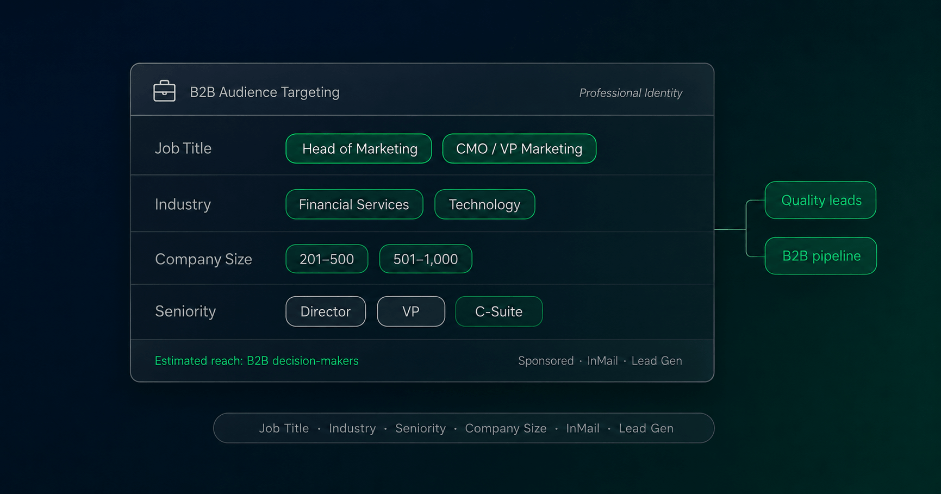Click Job Title in the bottom pill bar
The height and width of the screenshot is (494, 941).
click(284, 428)
